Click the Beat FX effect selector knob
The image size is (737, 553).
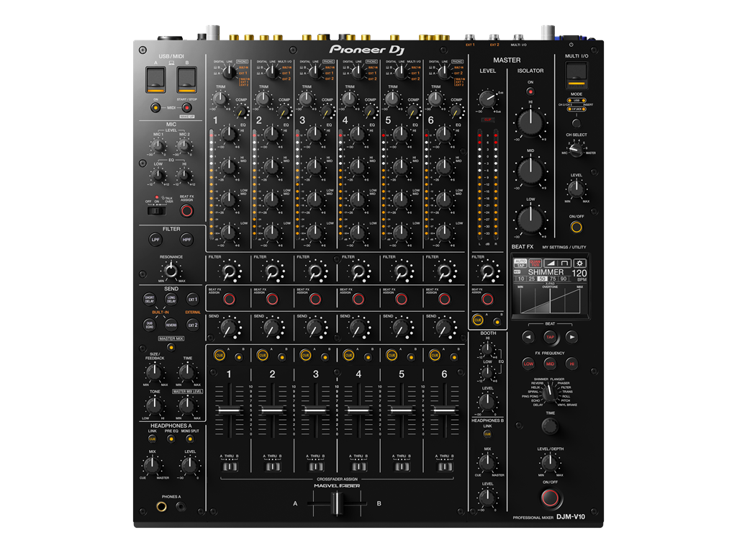(x=550, y=392)
